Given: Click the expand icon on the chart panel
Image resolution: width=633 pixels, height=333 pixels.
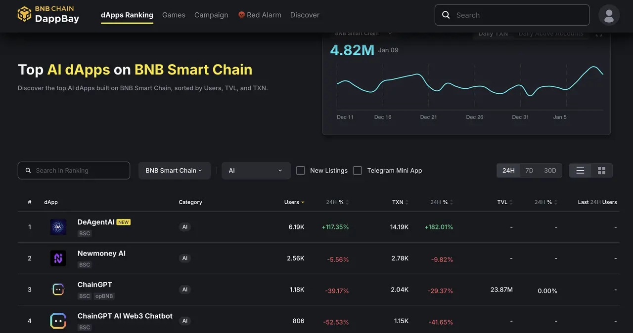Looking at the screenshot, I should [598, 34].
